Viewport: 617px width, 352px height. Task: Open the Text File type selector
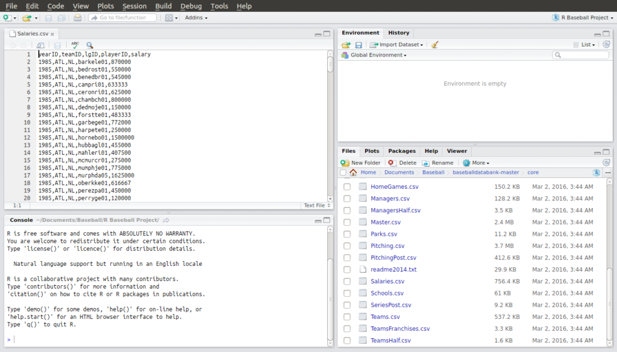click(317, 205)
